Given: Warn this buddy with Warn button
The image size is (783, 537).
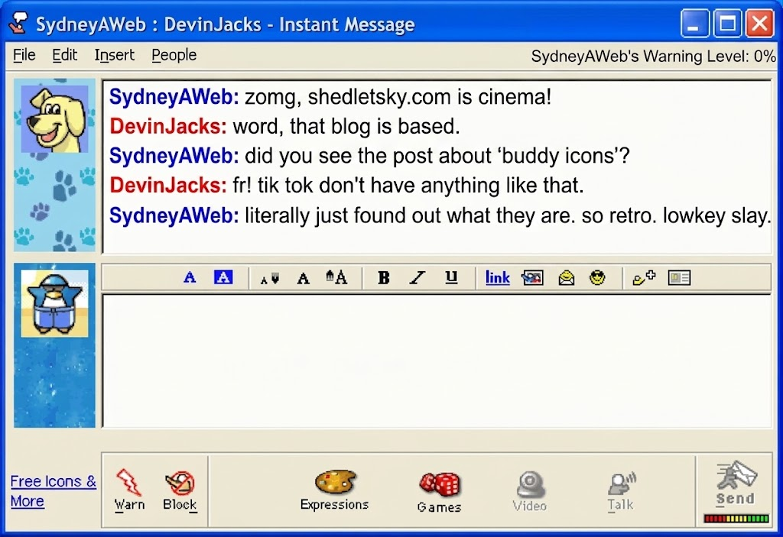Looking at the screenshot, I should 129,490.
